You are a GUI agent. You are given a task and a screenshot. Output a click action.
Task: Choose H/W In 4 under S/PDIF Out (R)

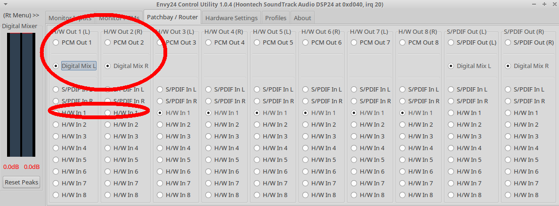(508, 148)
